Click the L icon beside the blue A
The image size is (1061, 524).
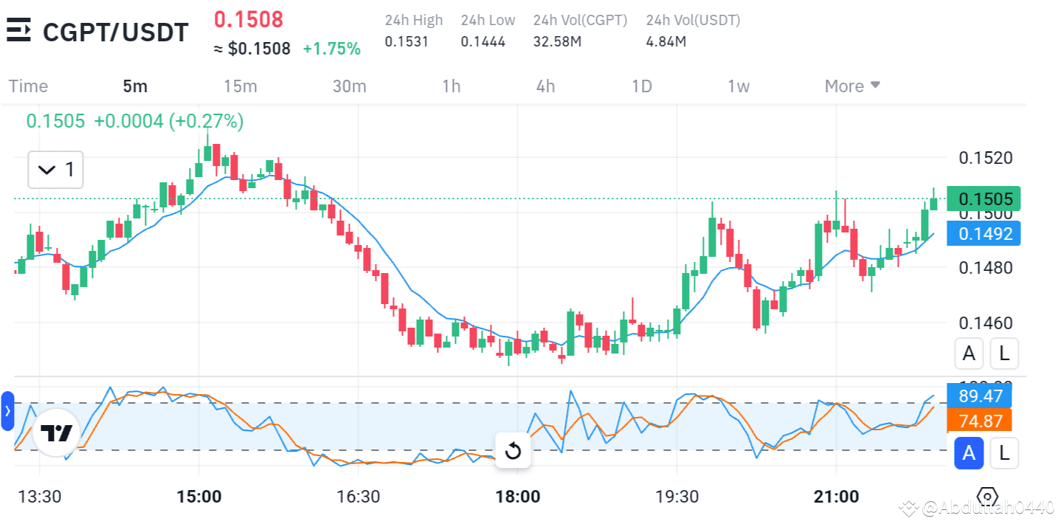coord(1004,454)
